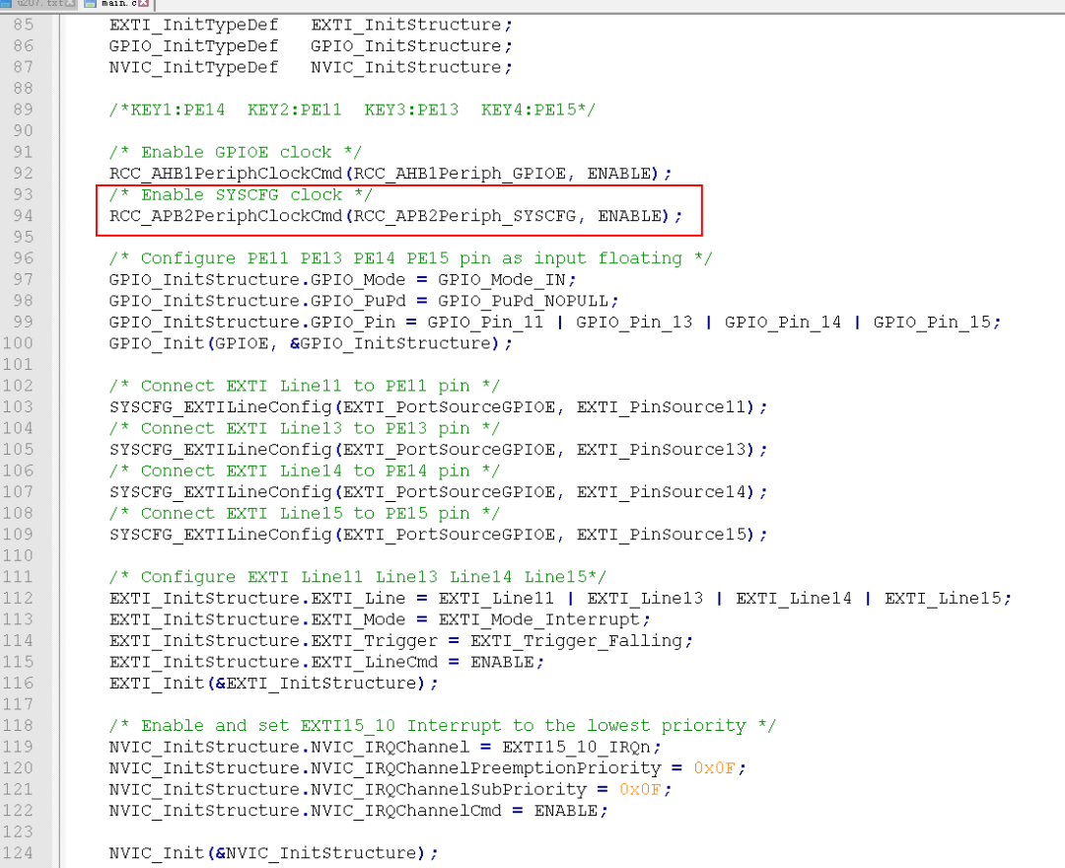Close the u207.txt tab
The image size is (1065, 868).
click(69, 3)
